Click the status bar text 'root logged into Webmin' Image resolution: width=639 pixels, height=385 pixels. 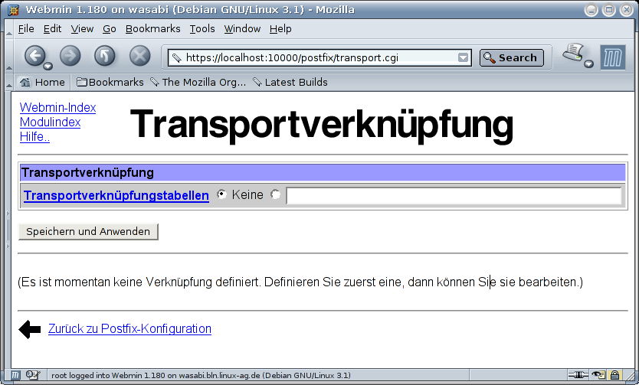coord(201,375)
